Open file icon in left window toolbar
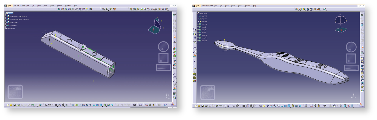 click(x=11, y=105)
